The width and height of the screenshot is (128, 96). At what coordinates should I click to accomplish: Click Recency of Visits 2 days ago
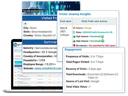click(x=84, y=69)
